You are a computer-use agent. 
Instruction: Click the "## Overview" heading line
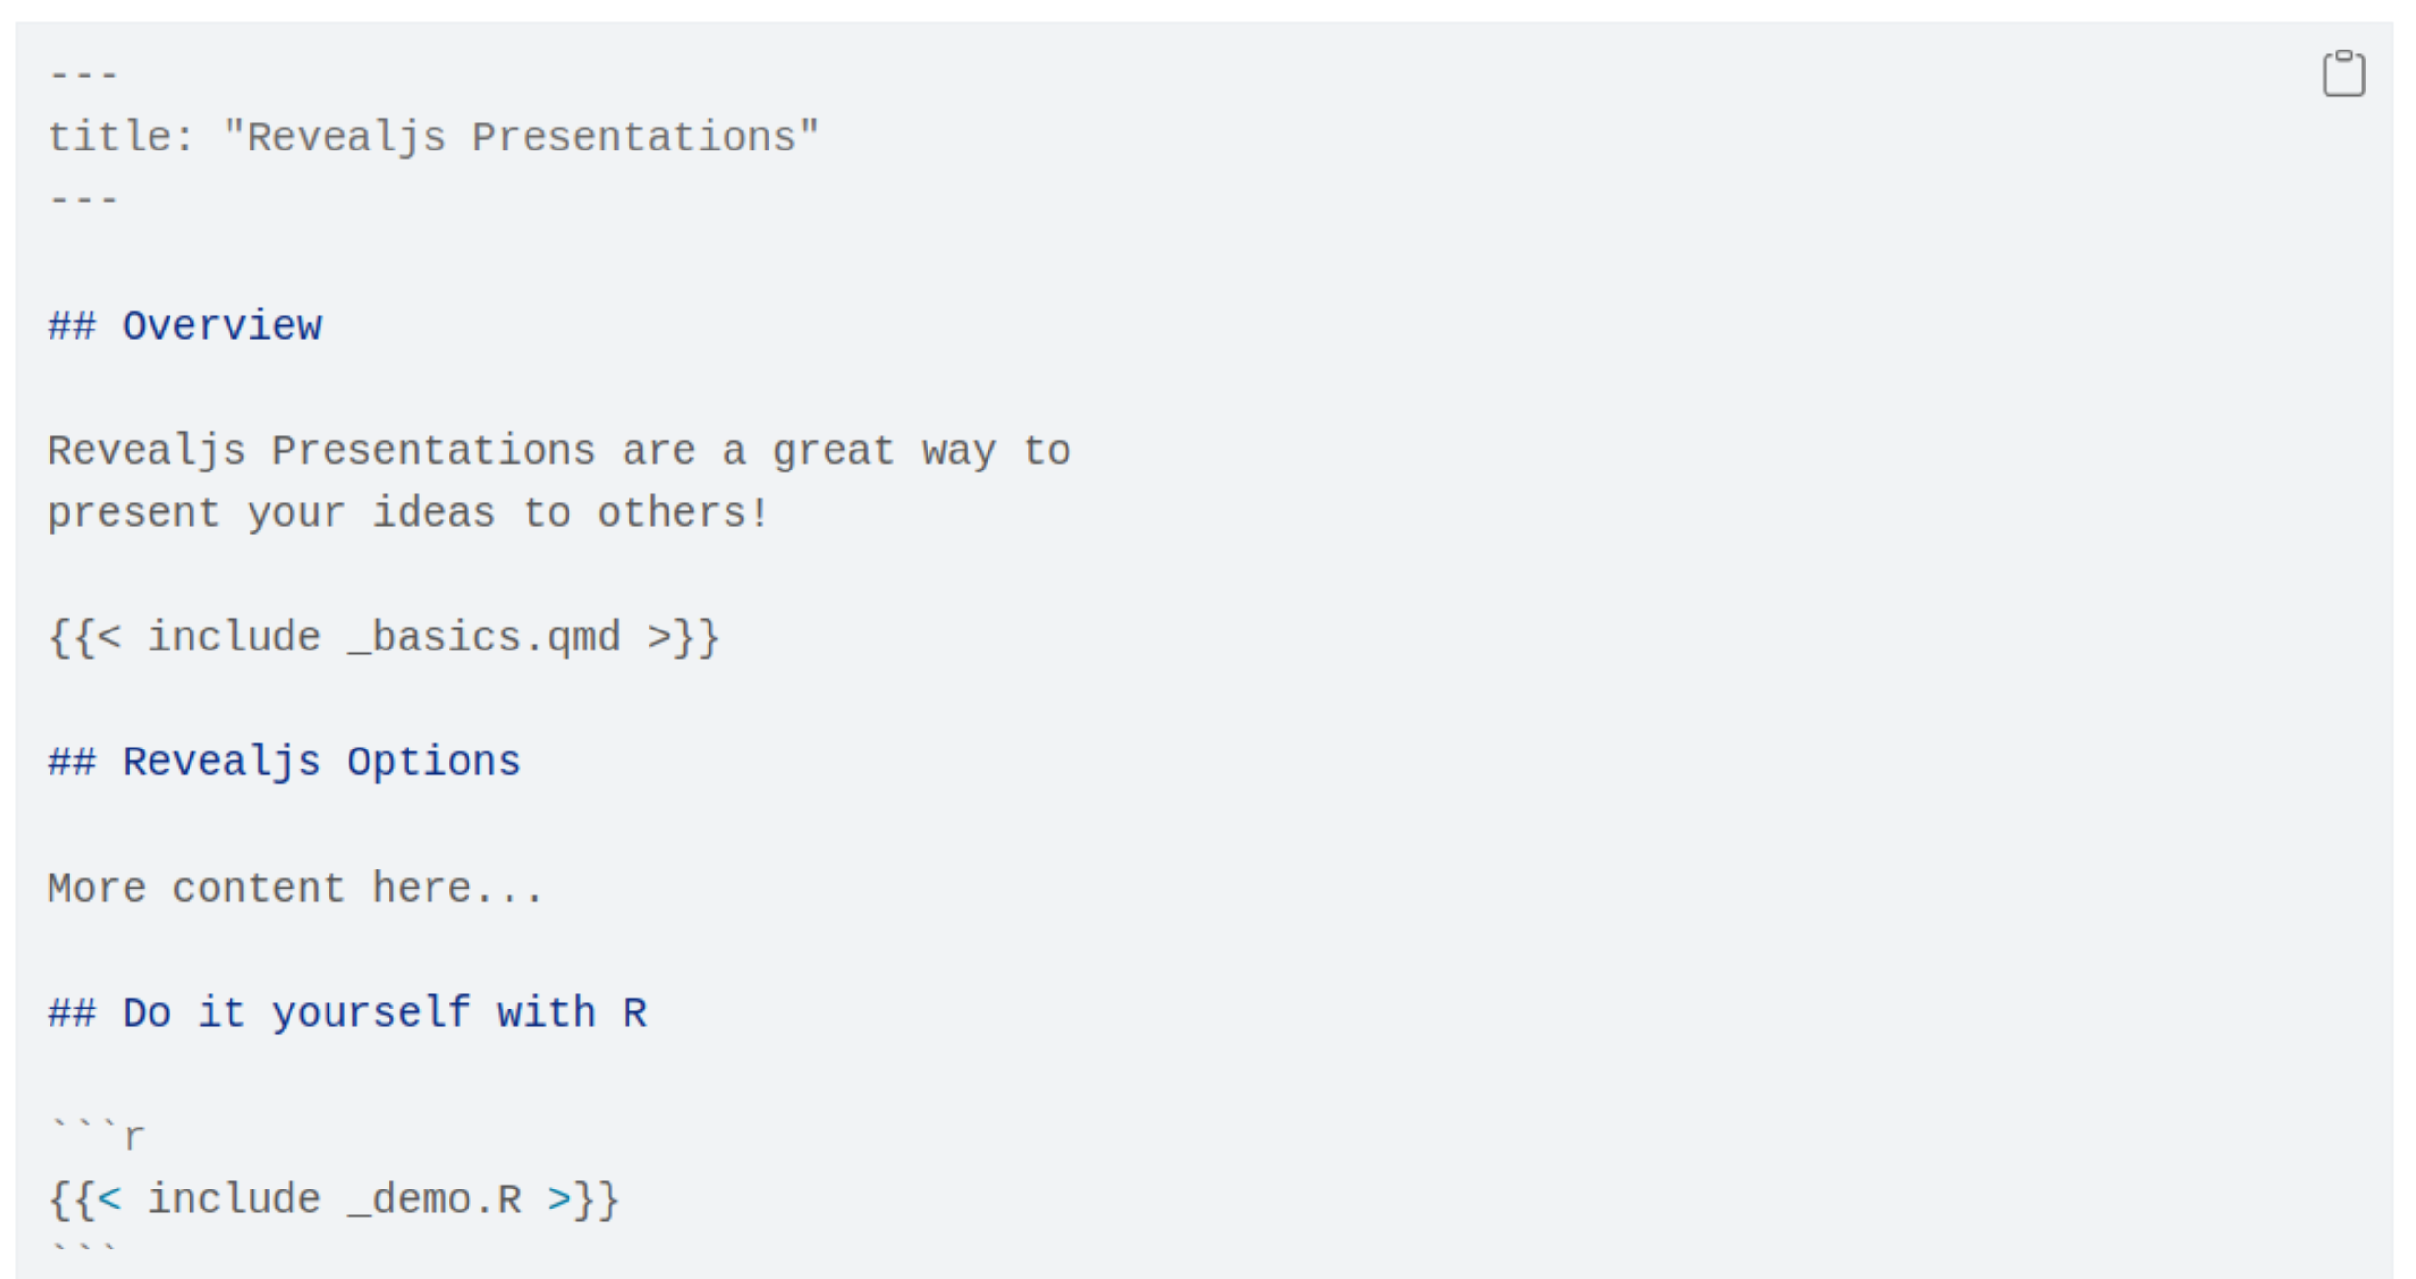185,327
